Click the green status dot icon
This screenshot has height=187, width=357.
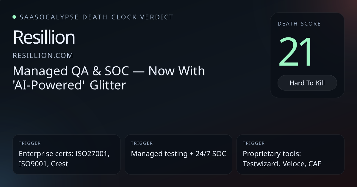tap(14, 17)
